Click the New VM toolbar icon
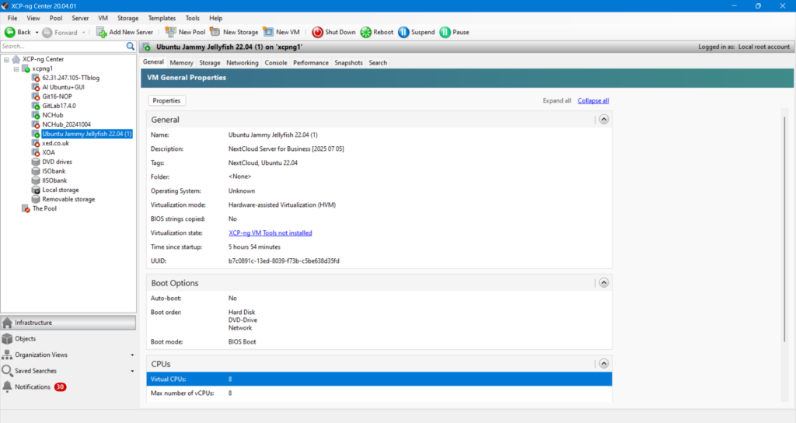 click(268, 32)
